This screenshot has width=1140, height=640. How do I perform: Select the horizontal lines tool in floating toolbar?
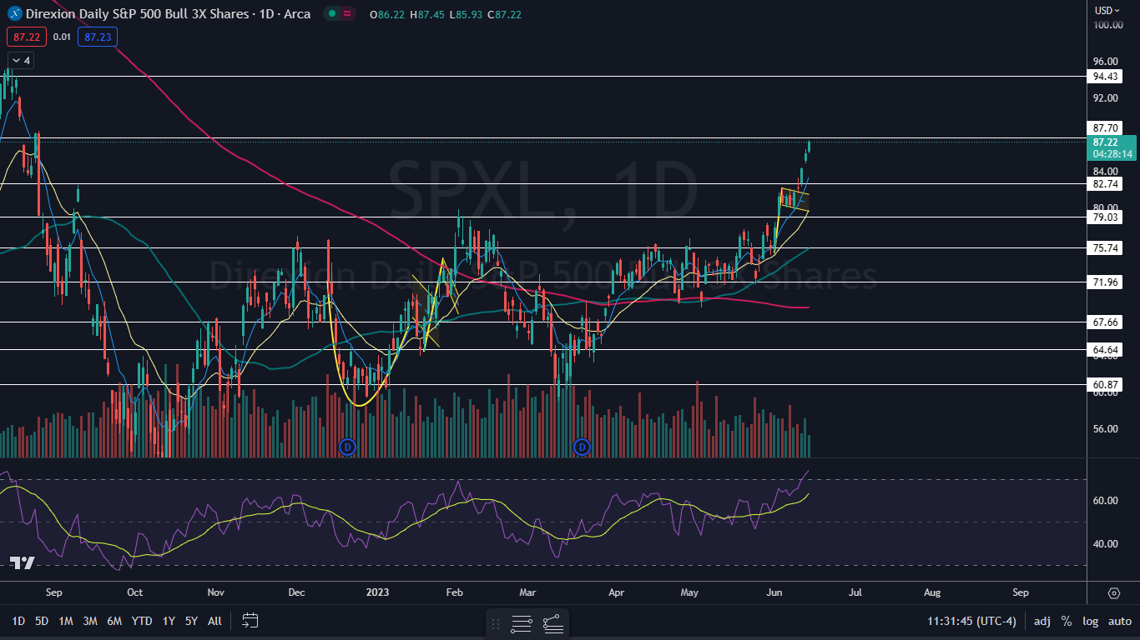pyautogui.click(x=522, y=623)
